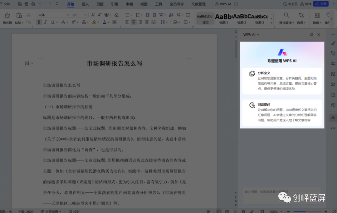
Task: Click the globe web layout icon in status bar
Action: (243, 211)
